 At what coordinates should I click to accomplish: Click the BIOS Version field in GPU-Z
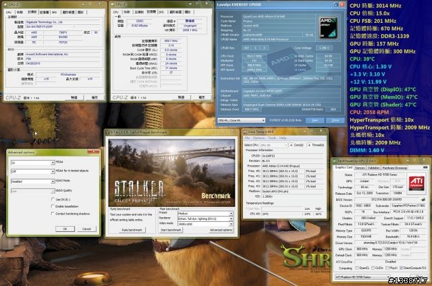[x=387, y=199]
